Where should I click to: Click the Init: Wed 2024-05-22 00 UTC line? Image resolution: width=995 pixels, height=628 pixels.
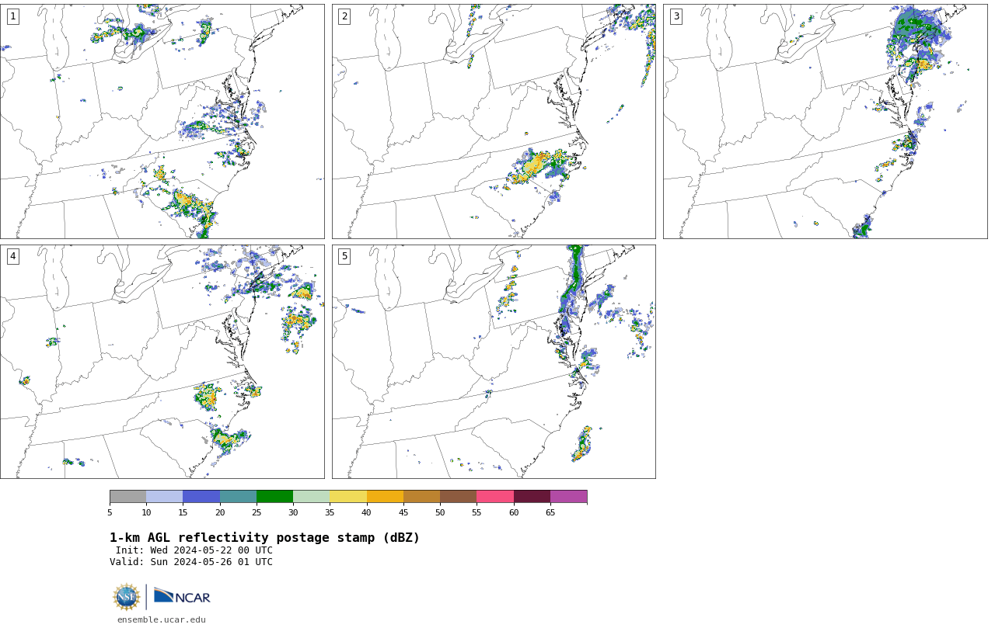194,550
